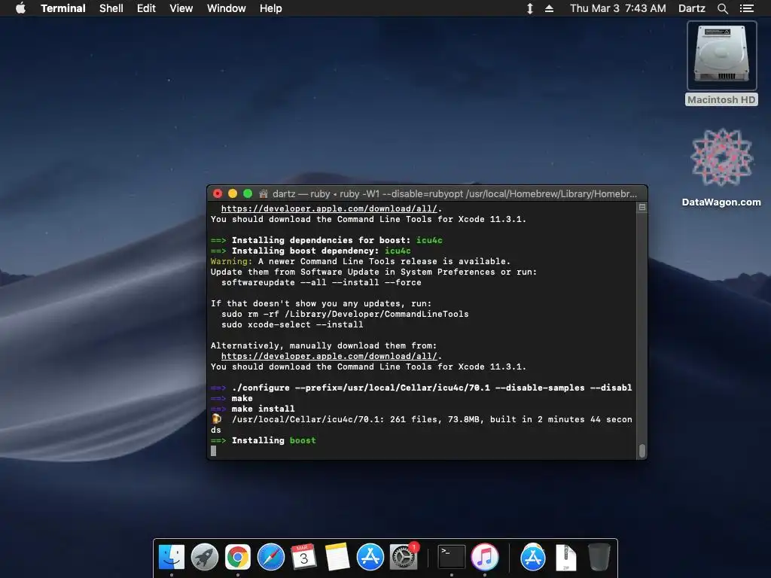Open Launchpad rocket in the Dock
Image resolution: width=771 pixels, height=578 pixels.
(205, 558)
